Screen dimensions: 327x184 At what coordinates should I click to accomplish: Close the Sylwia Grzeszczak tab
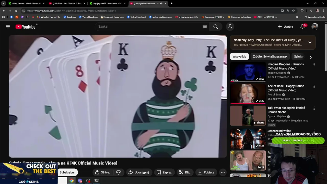165,4
